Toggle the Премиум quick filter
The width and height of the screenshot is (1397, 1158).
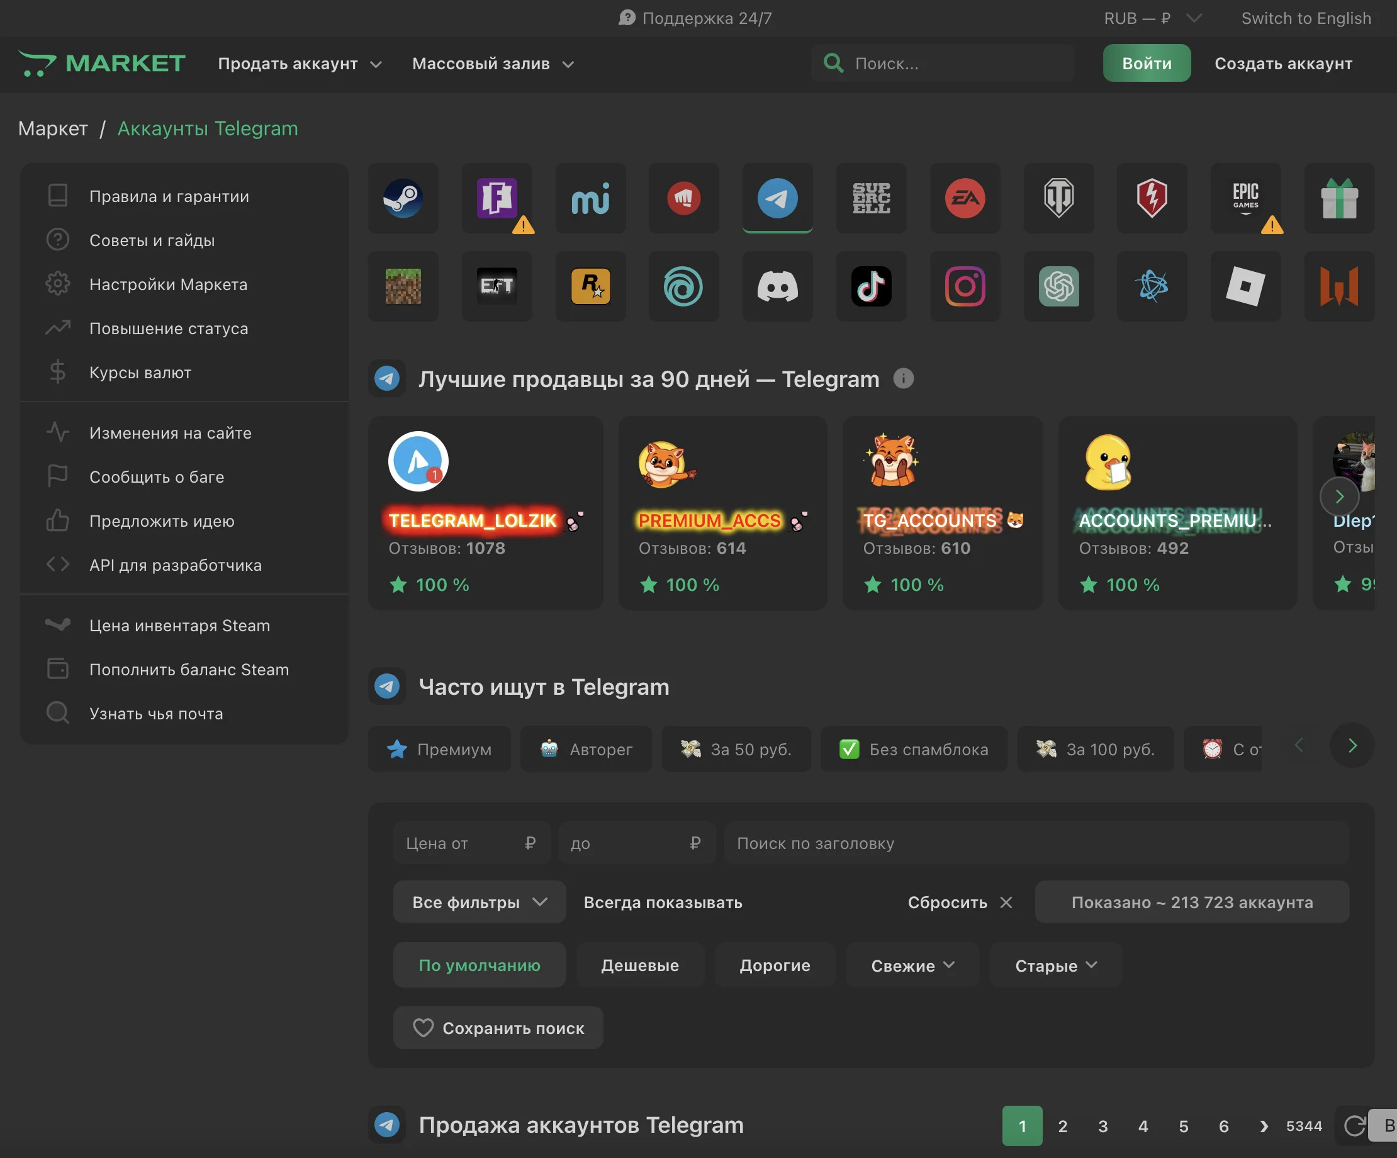tap(439, 750)
